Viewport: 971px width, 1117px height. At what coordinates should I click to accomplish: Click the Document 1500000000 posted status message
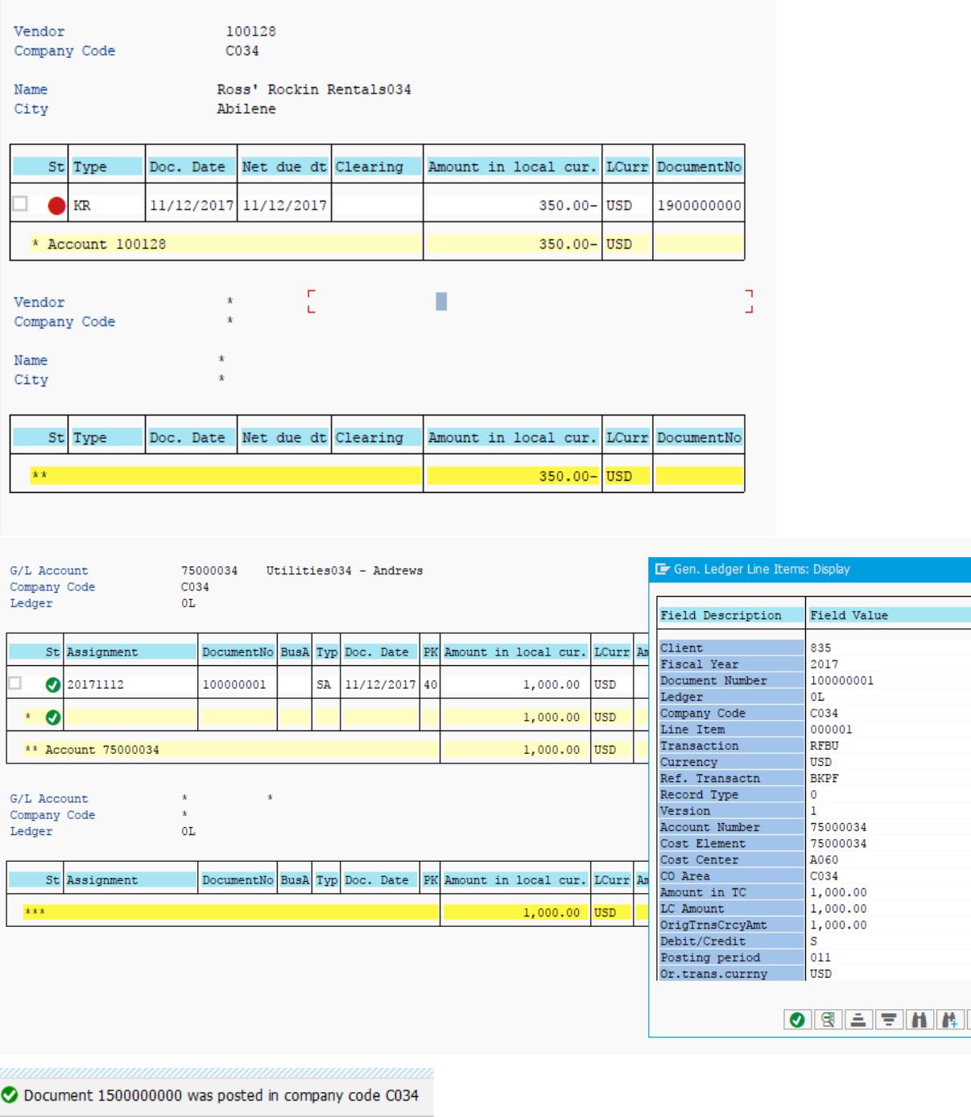[221, 1095]
